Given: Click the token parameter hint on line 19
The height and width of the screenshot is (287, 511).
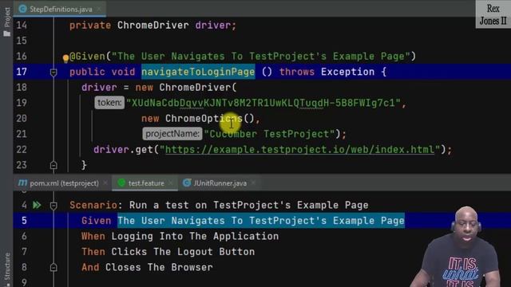Looking at the screenshot, I should tap(109, 103).
